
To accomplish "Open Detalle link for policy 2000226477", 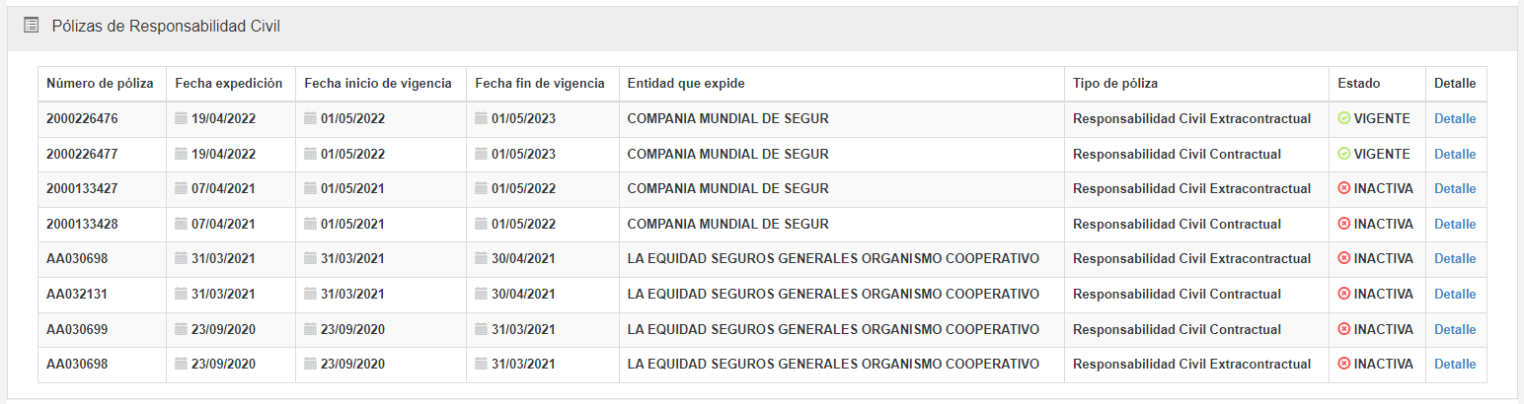I will pyautogui.click(x=1455, y=155).
